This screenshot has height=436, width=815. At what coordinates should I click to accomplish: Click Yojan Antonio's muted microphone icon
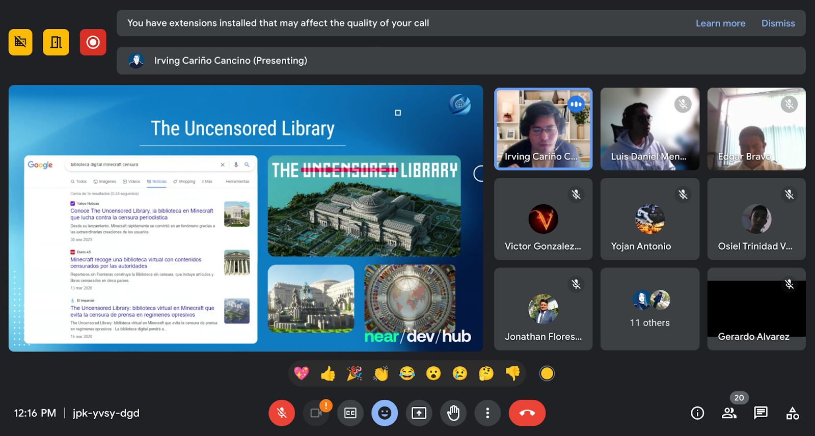point(683,195)
